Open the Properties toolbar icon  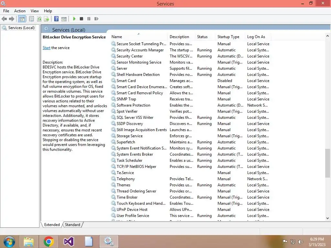(31, 19)
